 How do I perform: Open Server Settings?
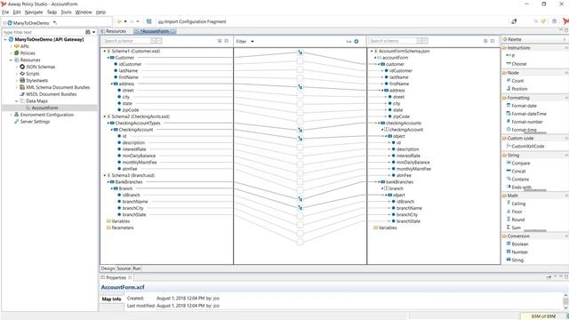(35, 122)
